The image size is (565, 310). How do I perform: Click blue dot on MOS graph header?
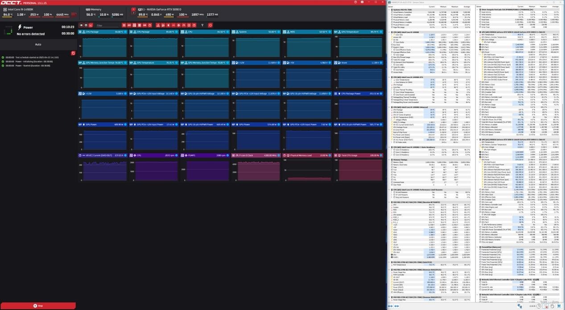(330, 32)
